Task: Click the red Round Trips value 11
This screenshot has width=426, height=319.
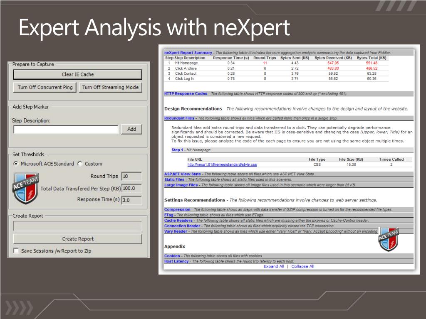Action: (265, 63)
